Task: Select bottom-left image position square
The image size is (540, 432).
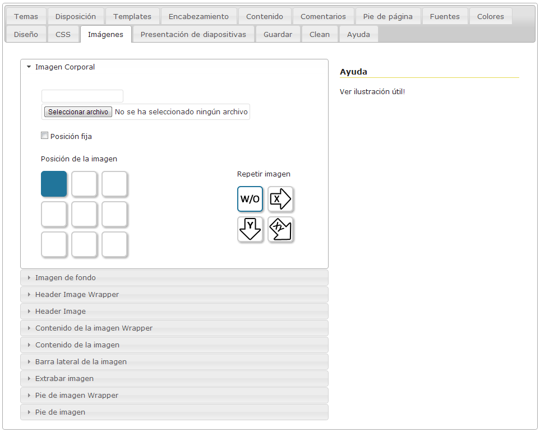Action: tap(54, 244)
